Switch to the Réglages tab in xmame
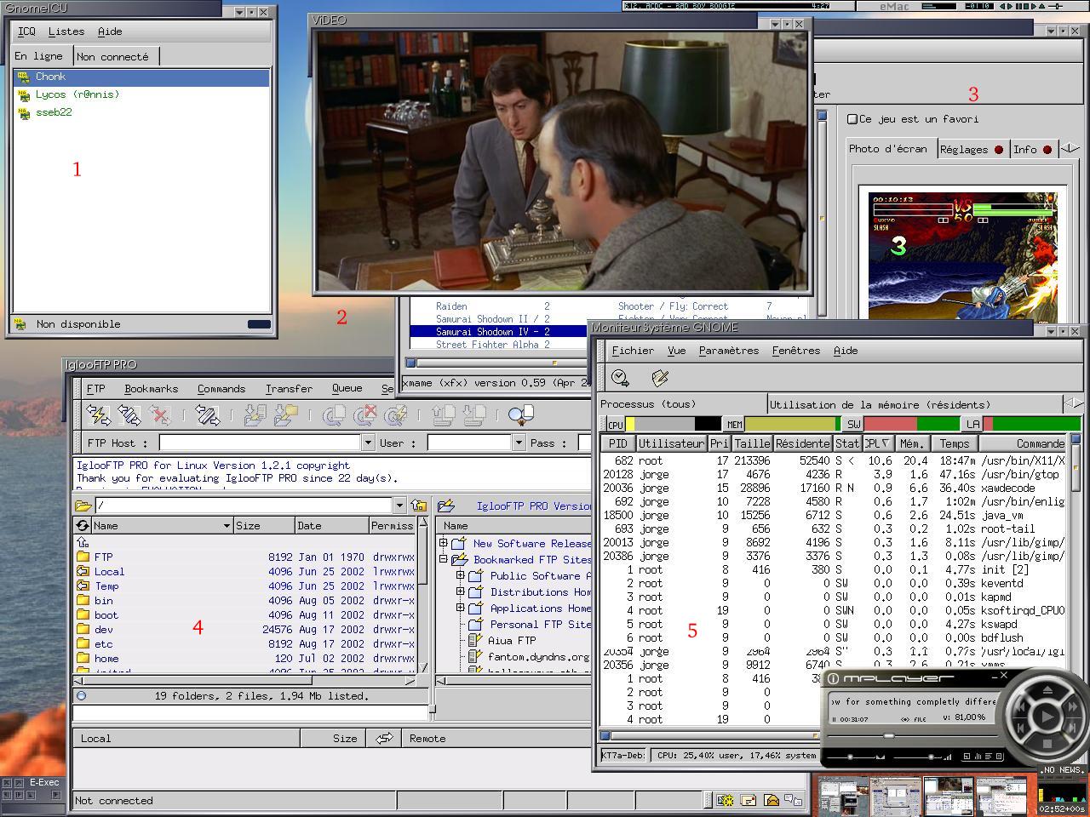The height and width of the screenshot is (817, 1090). pyautogui.click(x=972, y=149)
